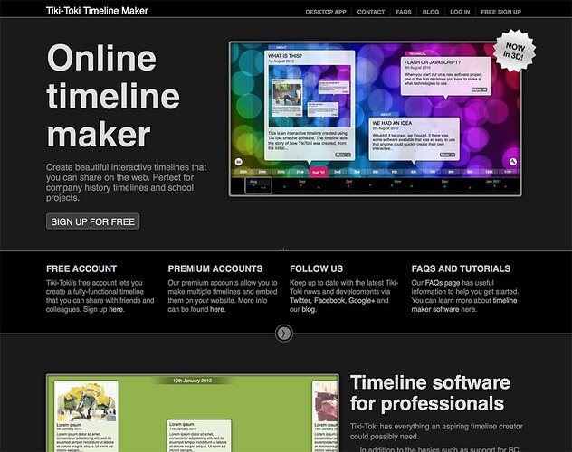The image size is (572, 452).
Task: Click the PREMIUM ACCOUNTS heading
Action: point(215,268)
